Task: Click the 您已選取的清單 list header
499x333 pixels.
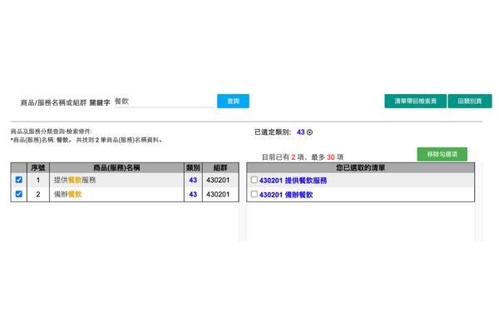Action: tap(360, 167)
